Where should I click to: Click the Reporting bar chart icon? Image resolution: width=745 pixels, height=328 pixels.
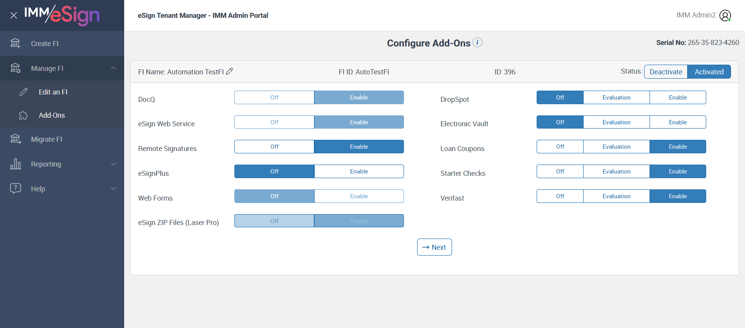[16, 164]
